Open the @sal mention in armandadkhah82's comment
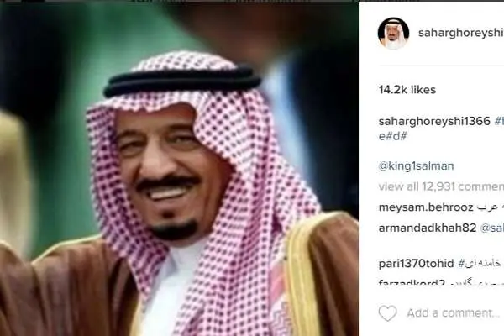The height and width of the screenshot is (336, 504). [x=491, y=228]
